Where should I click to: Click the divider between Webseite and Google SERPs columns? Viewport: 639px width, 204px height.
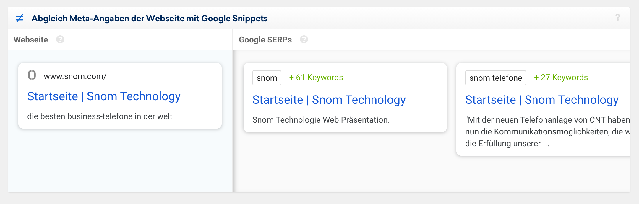233,121
